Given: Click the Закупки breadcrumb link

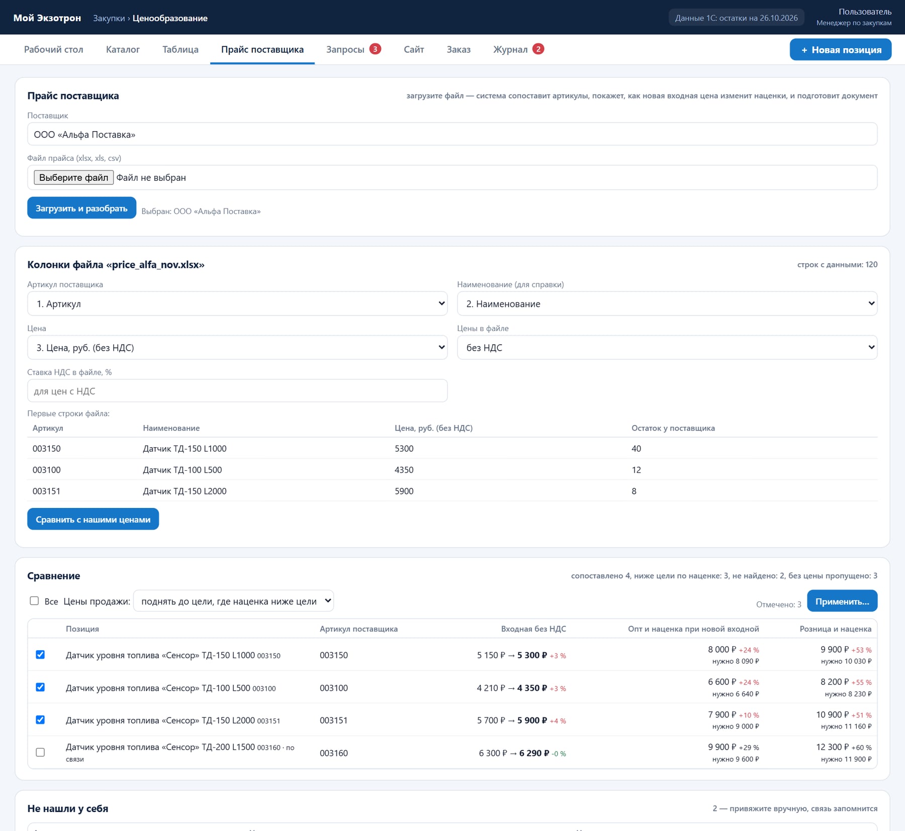Looking at the screenshot, I should tap(109, 18).
